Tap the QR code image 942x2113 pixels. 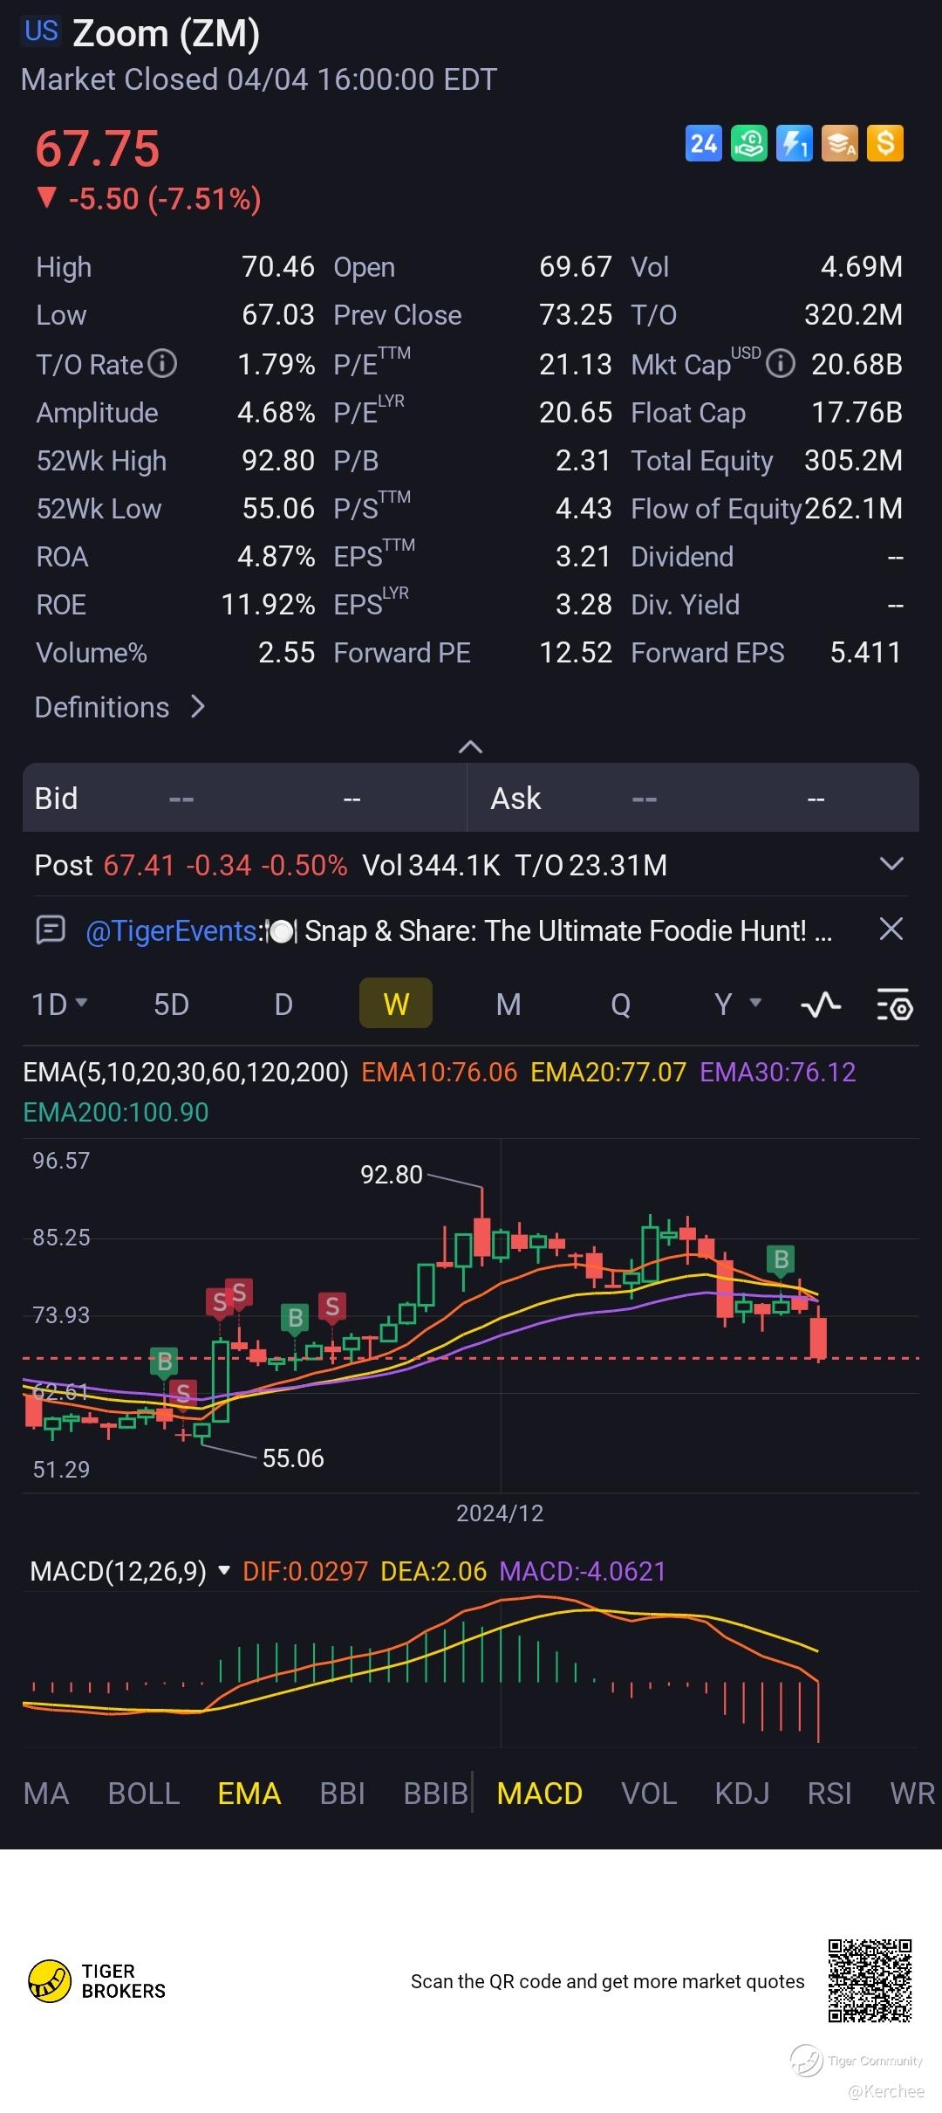(x=870, y=1980)
